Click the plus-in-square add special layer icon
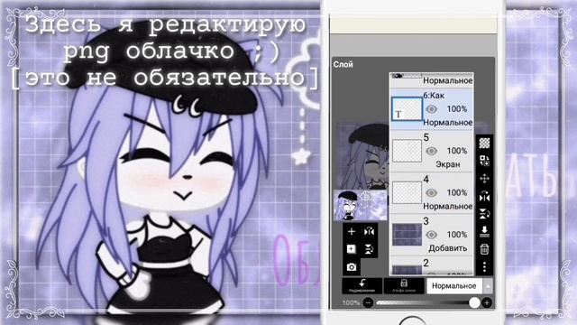The height and width of the screenshot is (325, 577). (x=352, y=249)
